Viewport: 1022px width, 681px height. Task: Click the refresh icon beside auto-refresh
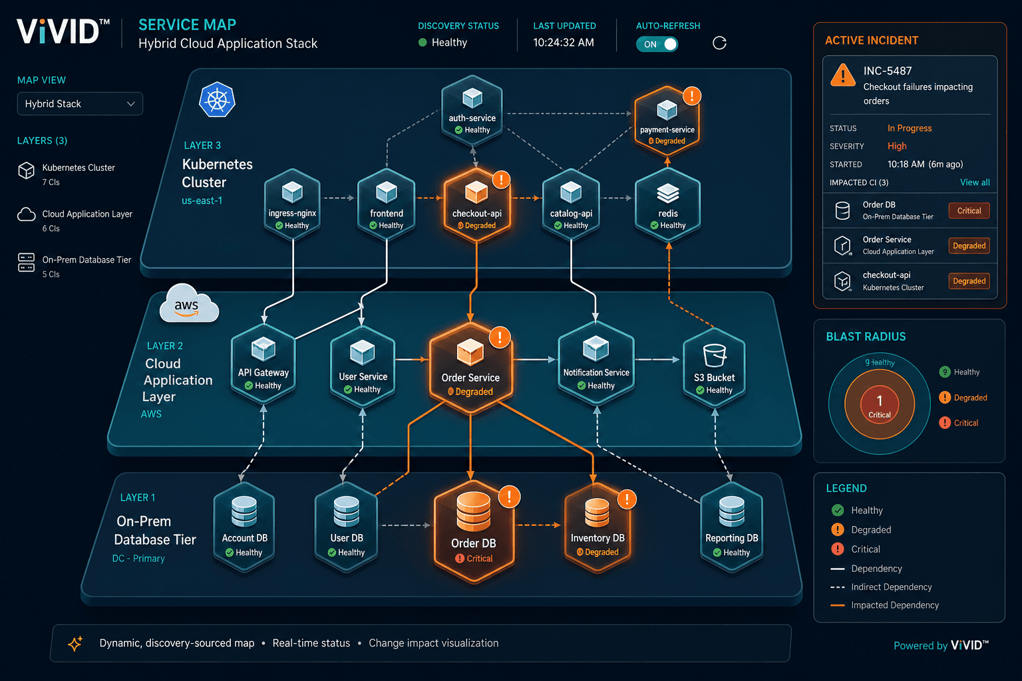pyautogui.click(x=719, y=43)
